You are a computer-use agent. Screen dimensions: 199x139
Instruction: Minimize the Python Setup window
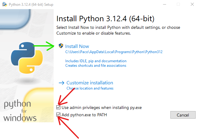pyautogui.click(x=165, y=5)
